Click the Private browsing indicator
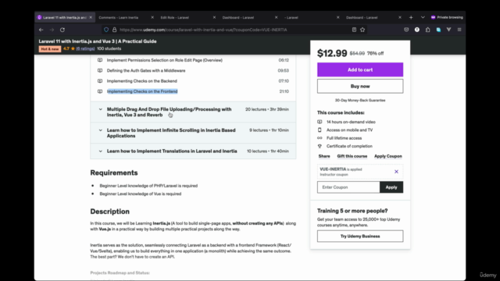 [447, 17]
